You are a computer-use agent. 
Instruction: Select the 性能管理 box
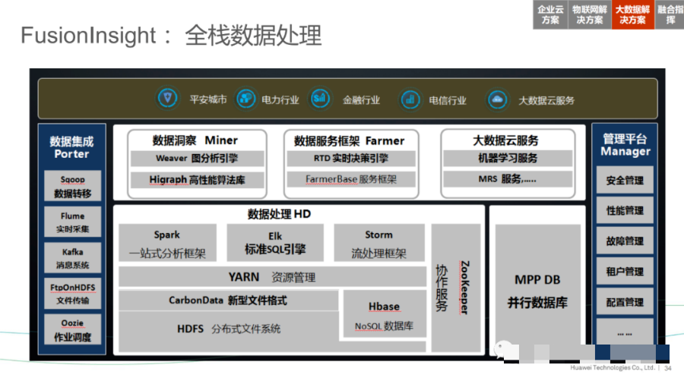tap(625, 211)
